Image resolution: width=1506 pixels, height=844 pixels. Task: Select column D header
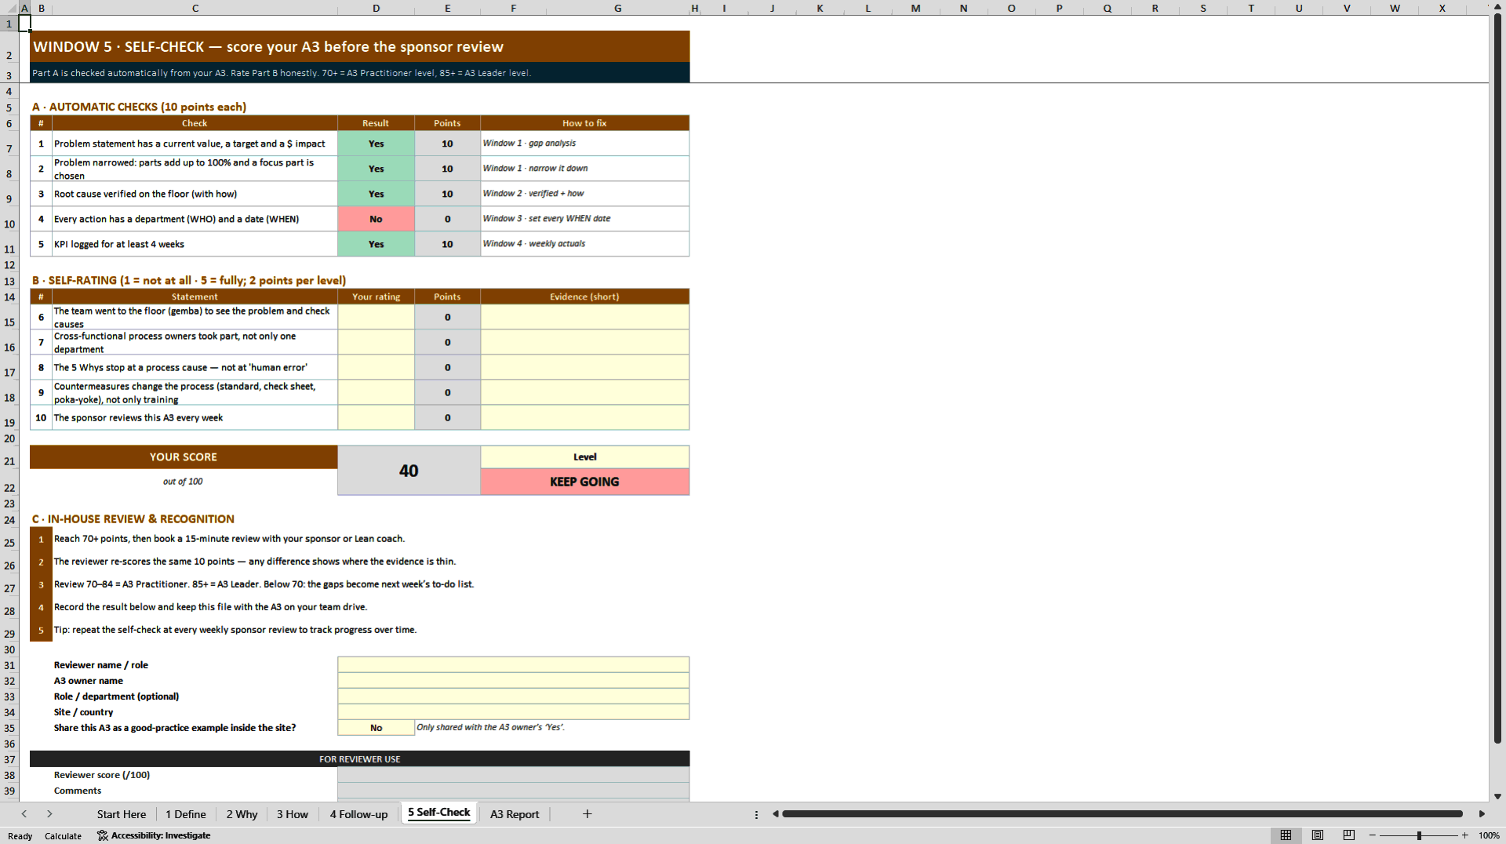point(376,8)
